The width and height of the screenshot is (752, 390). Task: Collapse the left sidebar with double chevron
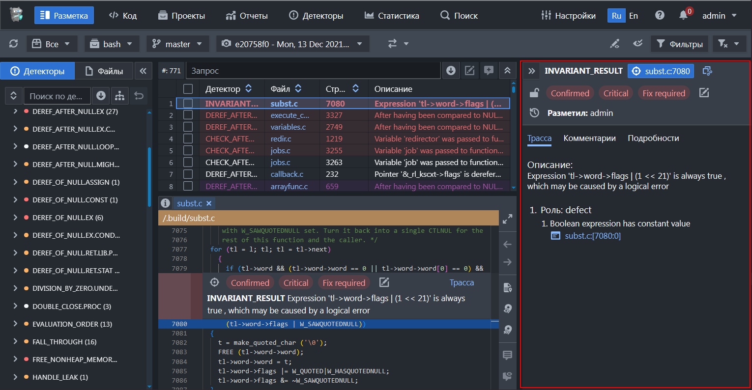[x=143, y=71]
